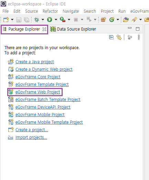This screenshot has height=180, width=149.
Task: Open the Search menu
Action: click(x=90, y=11)
